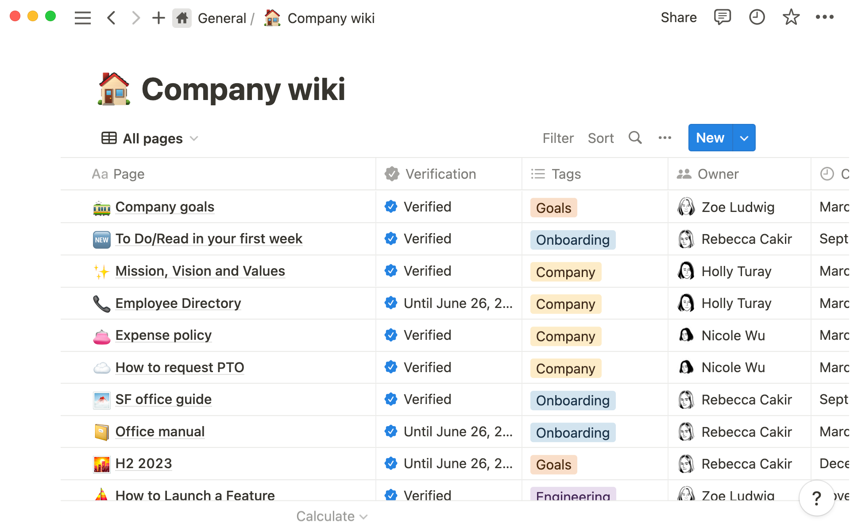Open the Company goals page

[x=165, y=207]
